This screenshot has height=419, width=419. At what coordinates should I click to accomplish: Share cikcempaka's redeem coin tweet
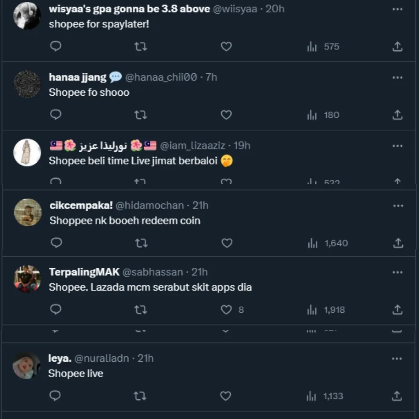click(398, 243)
